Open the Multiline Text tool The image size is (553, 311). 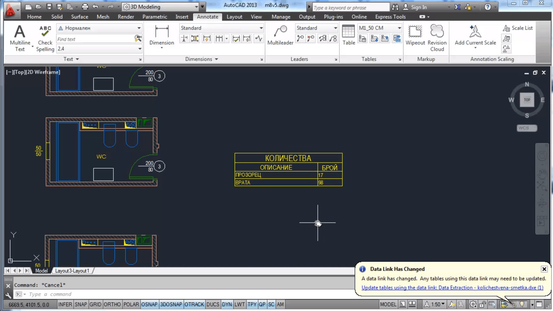[x=20, y=38]
